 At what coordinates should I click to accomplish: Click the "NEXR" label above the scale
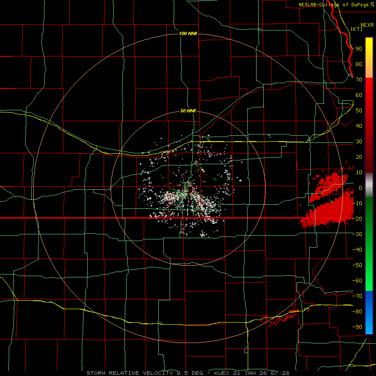(x=367, y=25)
